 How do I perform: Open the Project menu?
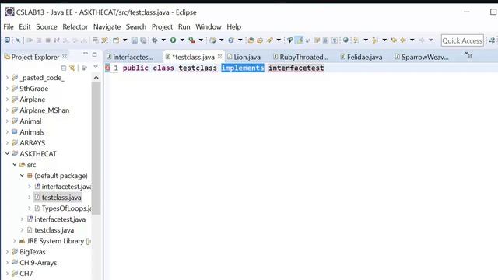pyautogui.click(x=162, y=26)
